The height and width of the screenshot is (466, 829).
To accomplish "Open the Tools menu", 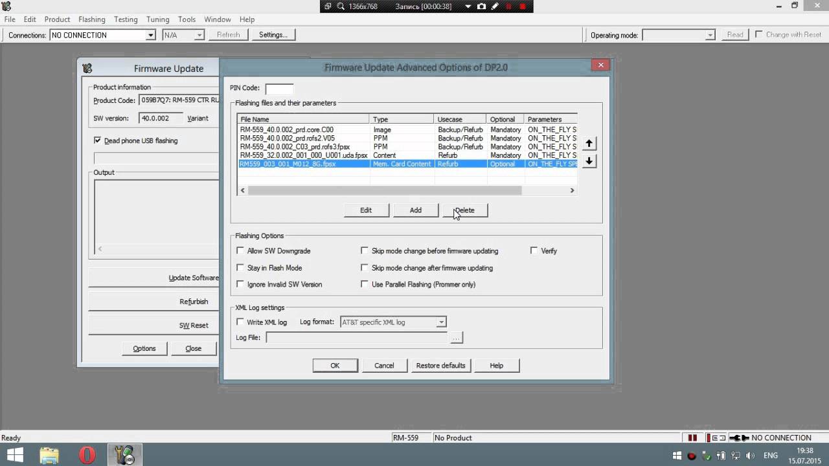I will pos(187,19).
